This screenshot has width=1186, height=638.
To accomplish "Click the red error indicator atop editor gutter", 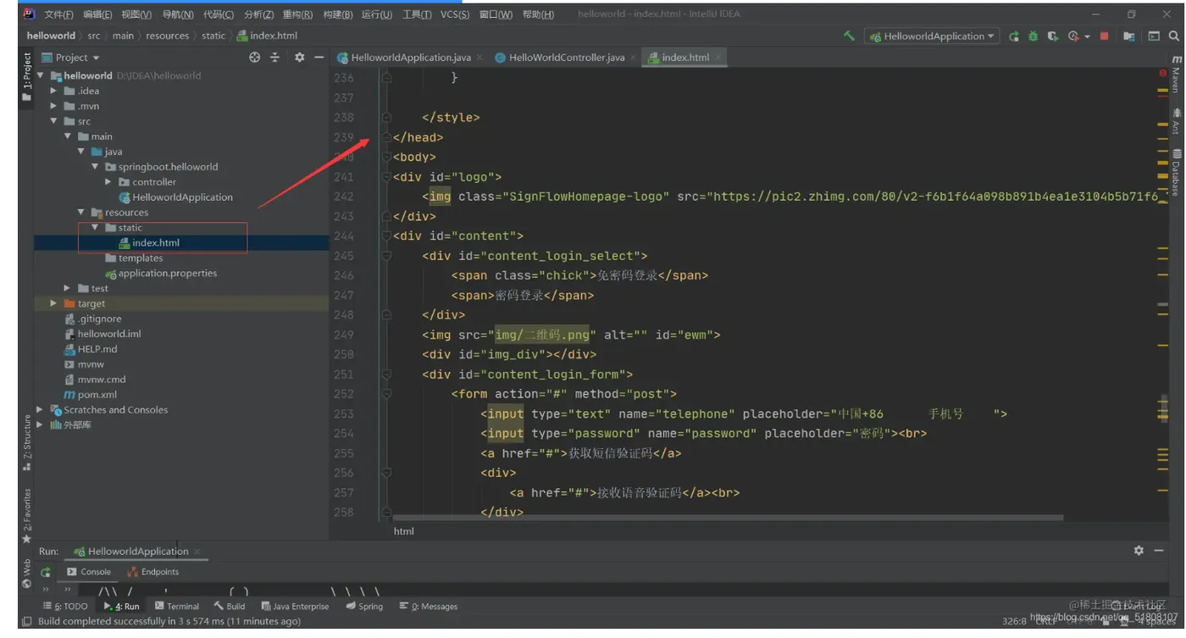I will tap(1162, 74).
